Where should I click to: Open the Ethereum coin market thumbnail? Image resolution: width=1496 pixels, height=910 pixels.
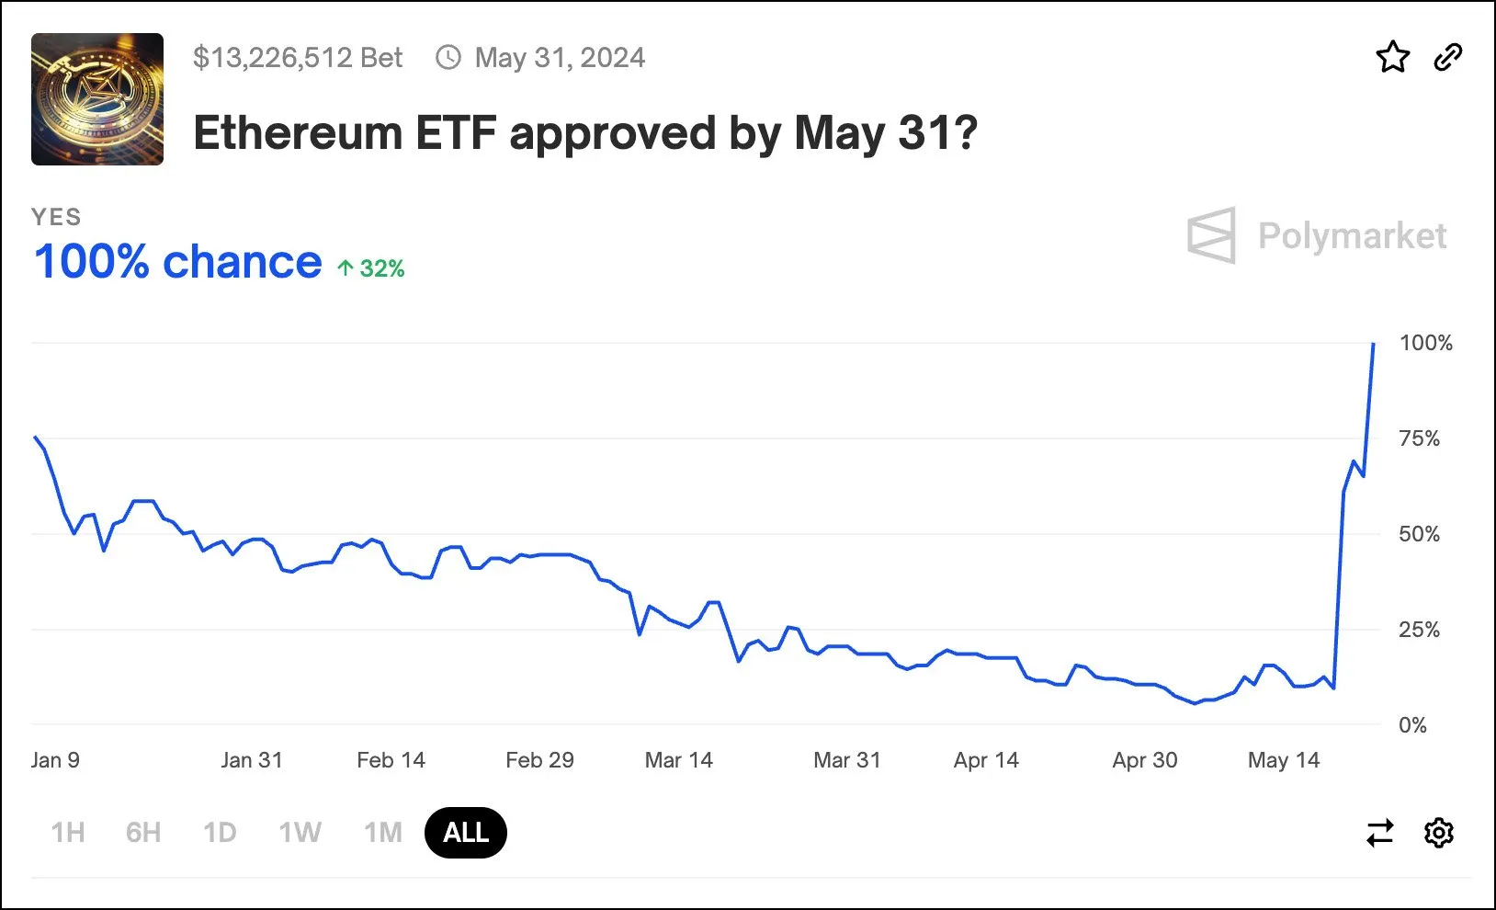pos(97,99)
